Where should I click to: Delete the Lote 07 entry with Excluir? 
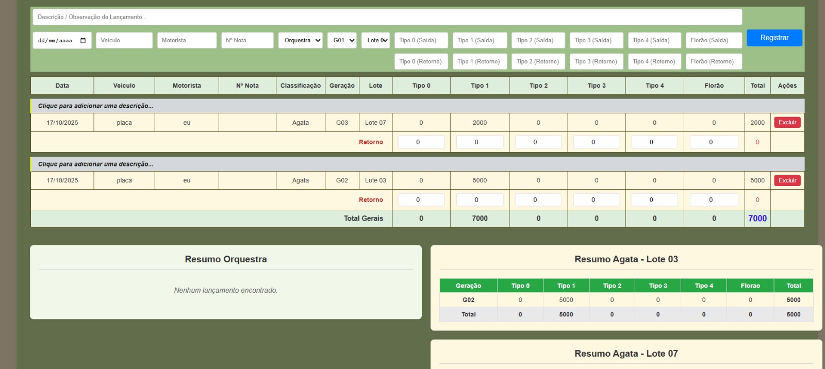[787, 123]
